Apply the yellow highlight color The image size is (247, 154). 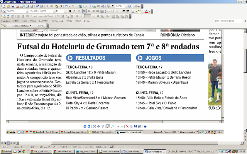click(x=139, y=11)
